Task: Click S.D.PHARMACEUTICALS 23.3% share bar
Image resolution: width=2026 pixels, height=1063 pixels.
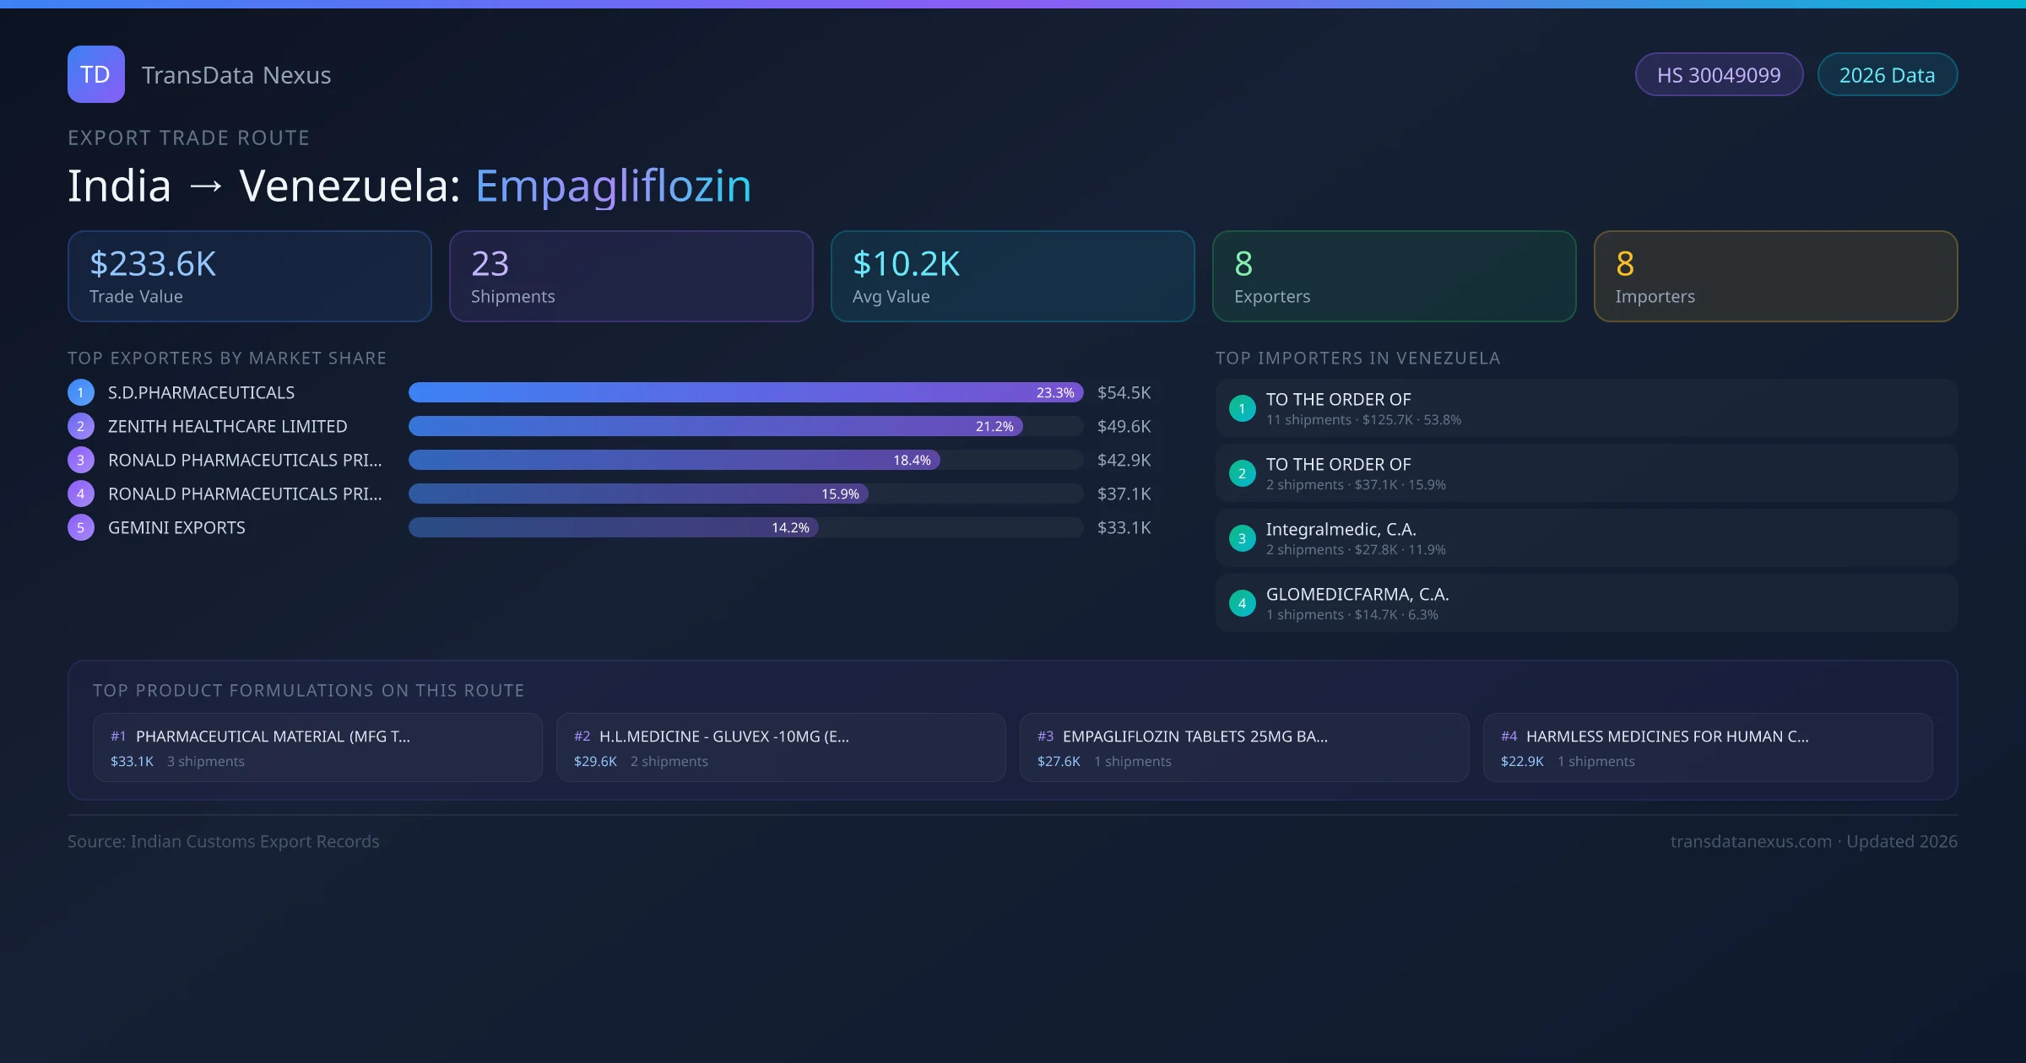Action: (745, 392)
